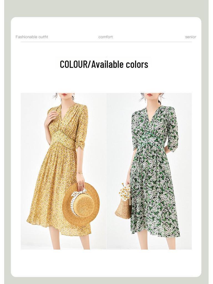
Task: Click the divider line under header labels
Action: pyautogui.click(x=106, y=42)
